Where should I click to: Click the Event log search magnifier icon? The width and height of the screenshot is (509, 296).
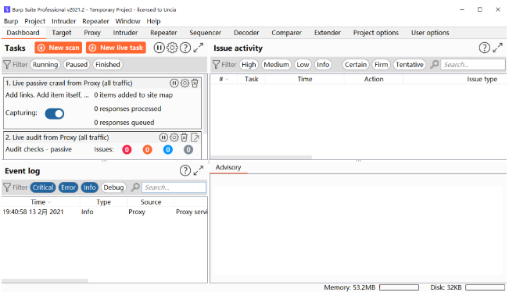click(135, 187)
